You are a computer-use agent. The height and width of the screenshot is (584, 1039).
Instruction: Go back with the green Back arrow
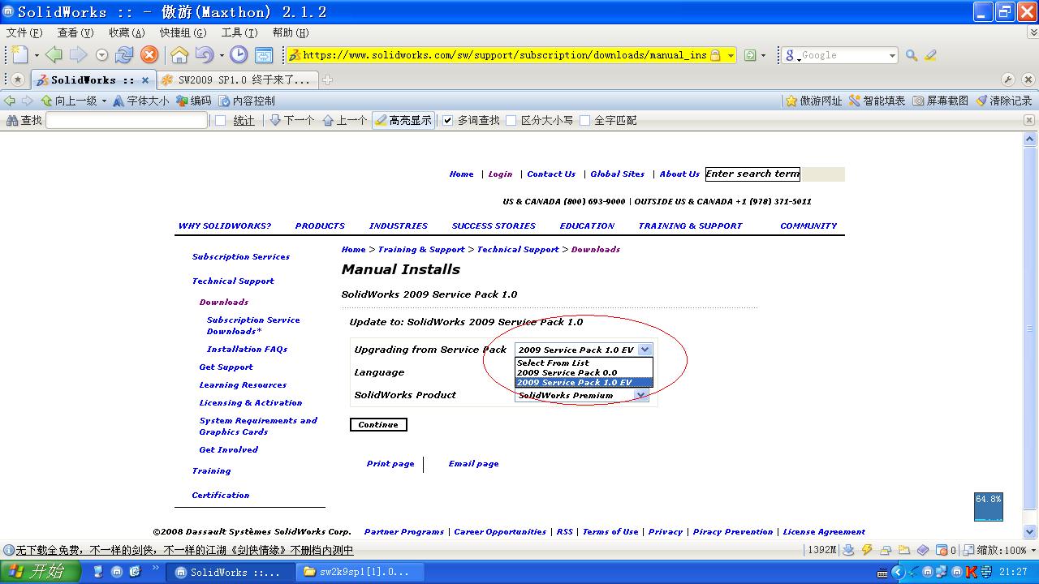click(x=54, y=55)
